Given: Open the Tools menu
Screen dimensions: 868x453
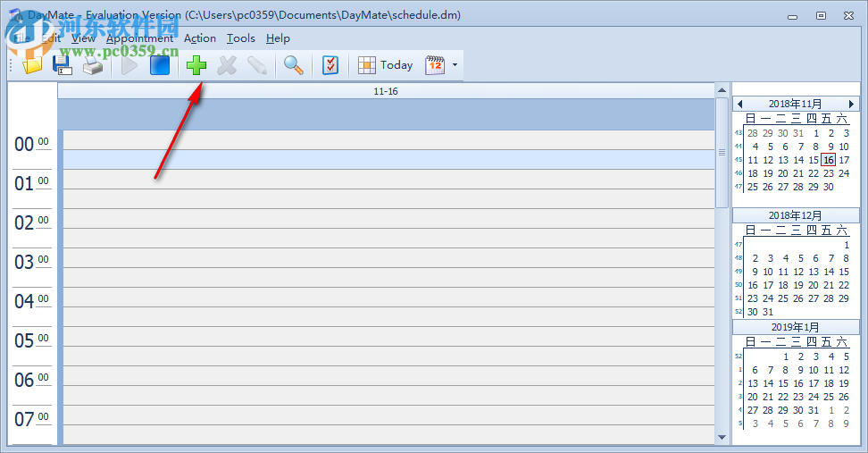Looking at the screenshot, I should coord(241,38).
